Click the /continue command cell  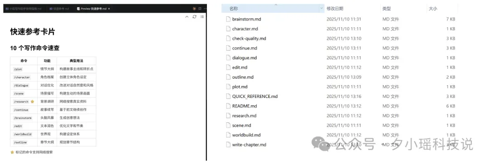click(21, 110)
